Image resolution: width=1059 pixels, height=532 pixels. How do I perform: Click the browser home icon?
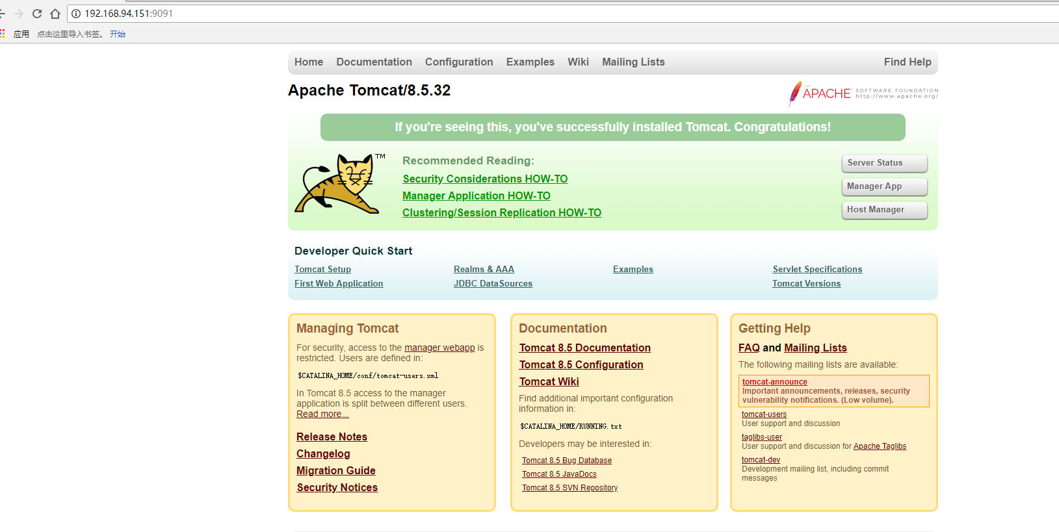pos(55,14)
